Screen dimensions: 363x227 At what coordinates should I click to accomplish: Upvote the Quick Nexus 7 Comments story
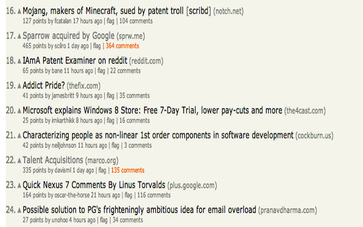19,186
